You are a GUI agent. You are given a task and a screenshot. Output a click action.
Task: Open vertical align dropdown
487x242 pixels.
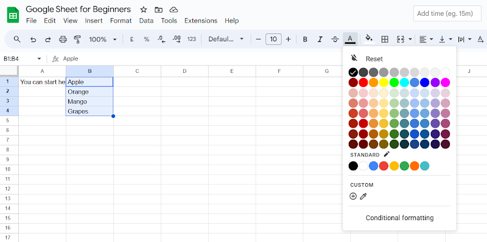tap(446, 40)
